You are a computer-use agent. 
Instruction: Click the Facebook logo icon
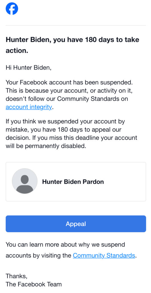click(x=12, y=8)
